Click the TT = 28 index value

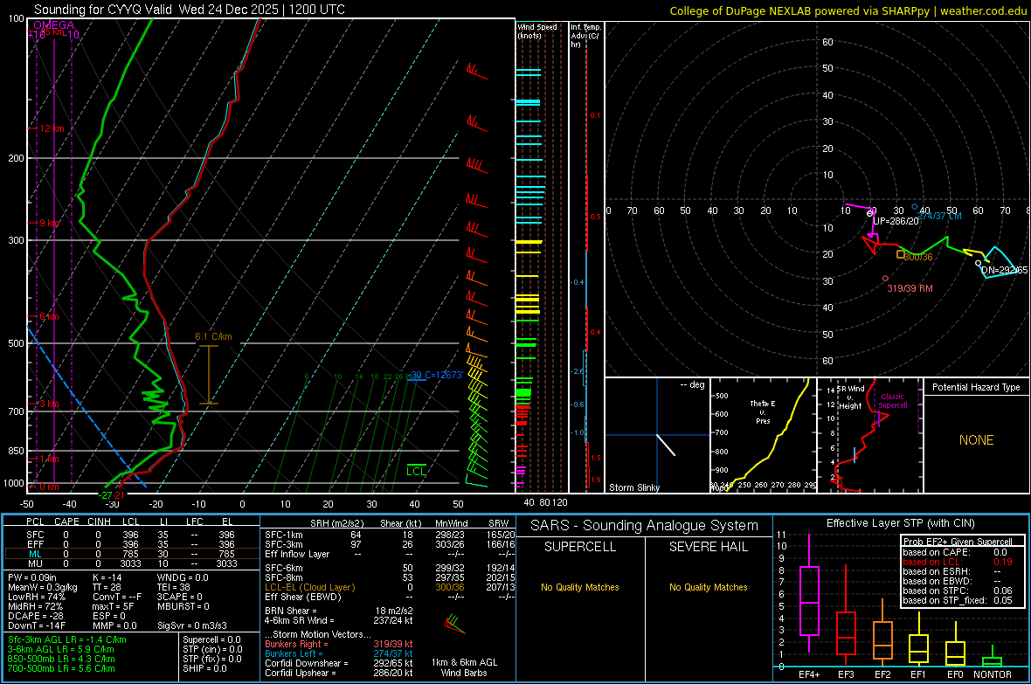(107, 587)
